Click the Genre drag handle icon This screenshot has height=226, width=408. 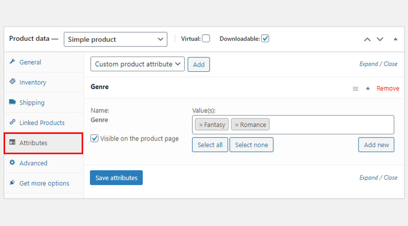[355, 89]
